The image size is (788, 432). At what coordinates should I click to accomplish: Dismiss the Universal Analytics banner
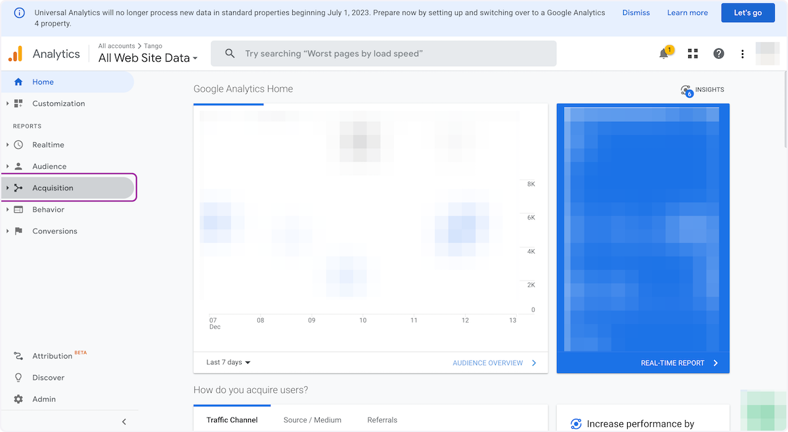[x=636, y=12]
